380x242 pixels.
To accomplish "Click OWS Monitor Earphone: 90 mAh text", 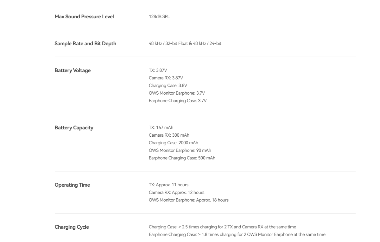I will pyautogui.click(x=180, y=150).
